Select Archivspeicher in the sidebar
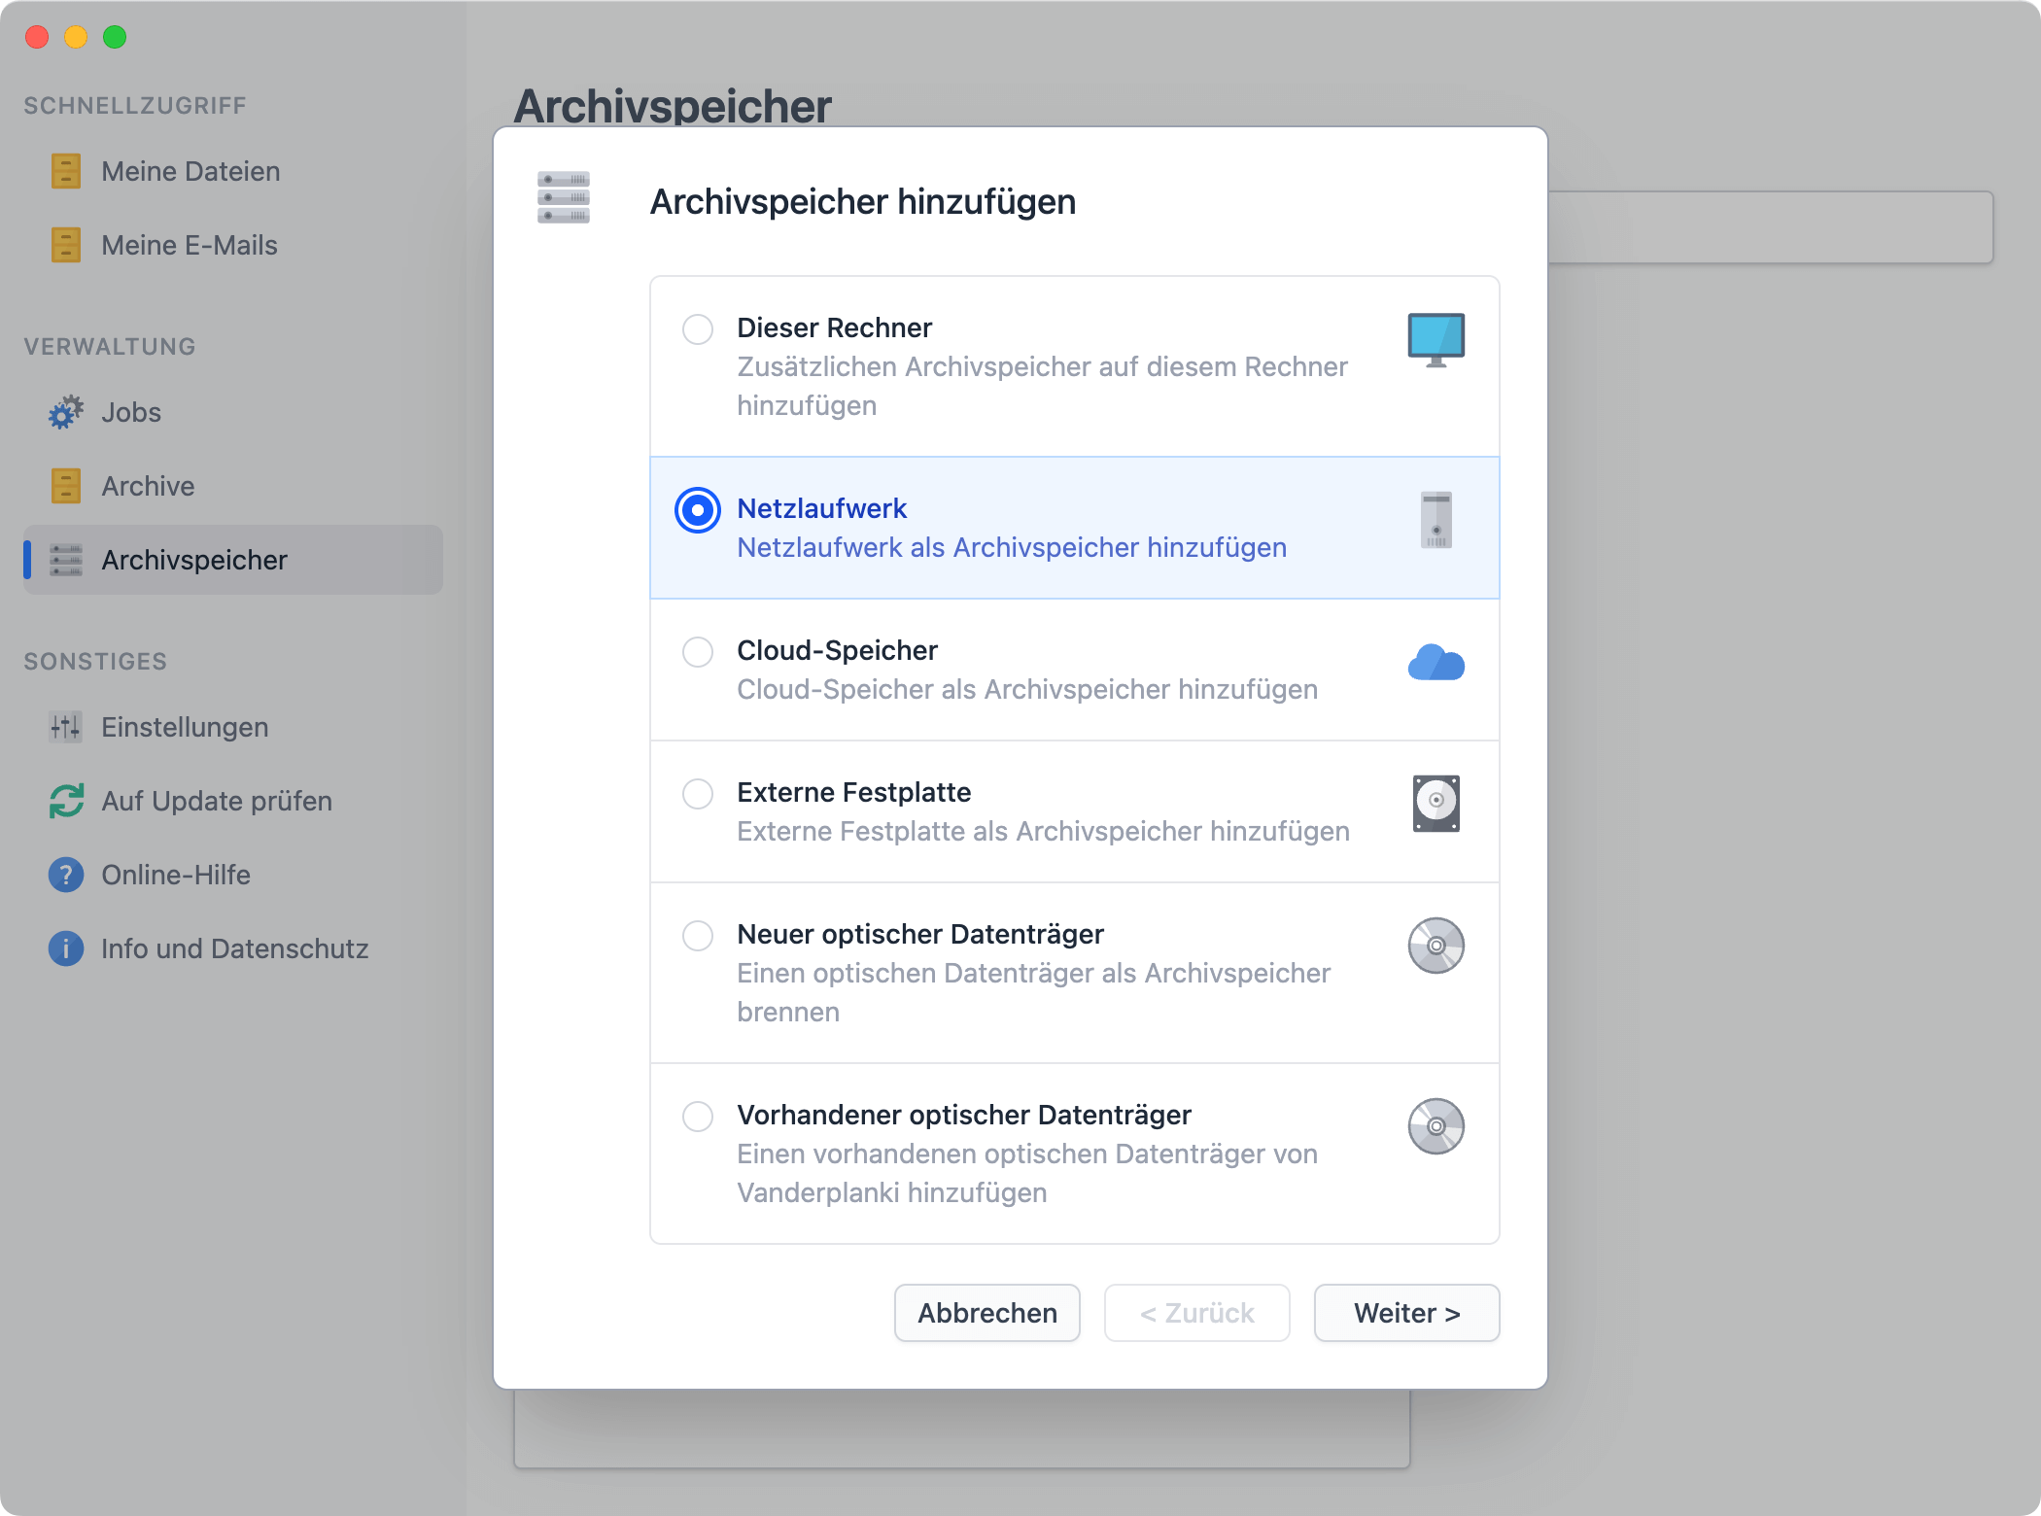This screenshot has height=1516, width=2041. tap(194, 560)
